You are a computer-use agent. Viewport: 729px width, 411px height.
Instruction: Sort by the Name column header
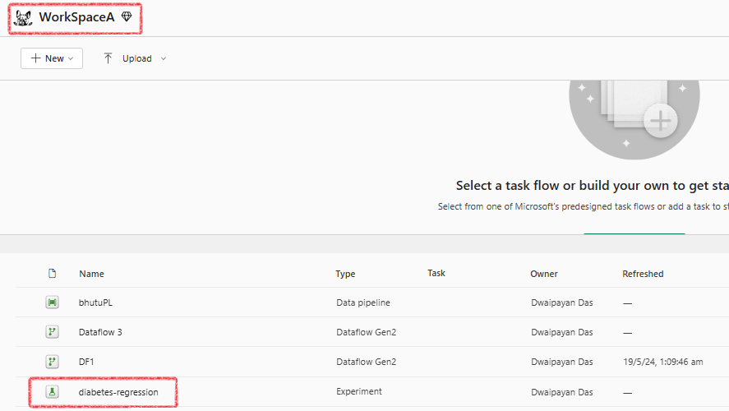pos(91,274)
